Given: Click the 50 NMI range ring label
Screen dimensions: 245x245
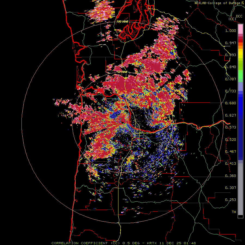Looking at the screenshot, I should click(122, 72).
